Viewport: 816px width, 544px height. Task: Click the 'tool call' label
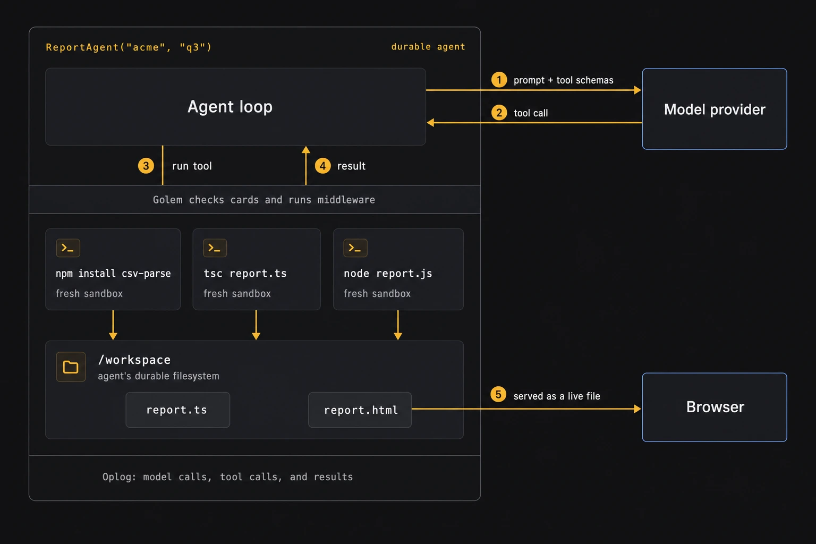[x=531, y=113]
